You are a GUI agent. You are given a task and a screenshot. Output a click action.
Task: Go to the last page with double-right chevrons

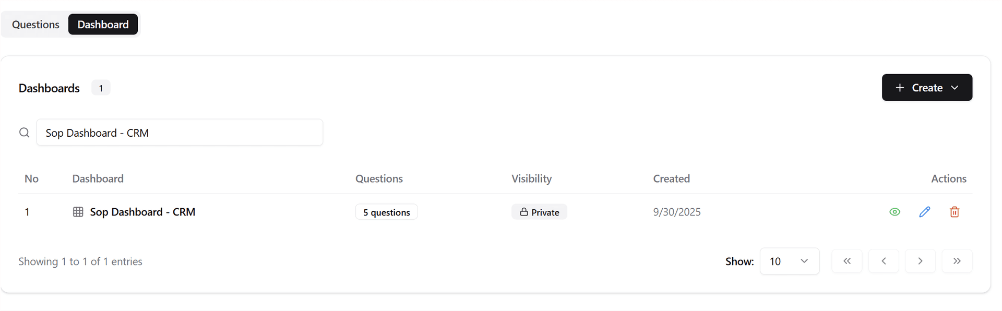point(957,261)
